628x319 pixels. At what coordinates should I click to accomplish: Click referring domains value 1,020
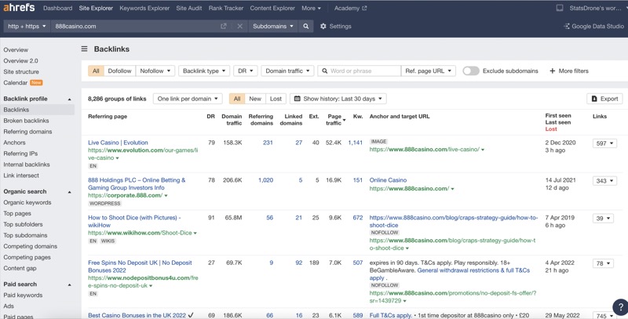[265, 180]
